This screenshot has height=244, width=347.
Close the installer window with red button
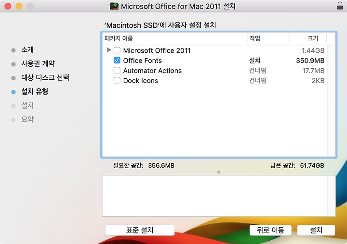8,6
